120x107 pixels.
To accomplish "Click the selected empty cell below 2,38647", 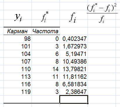I will point(74,99).
